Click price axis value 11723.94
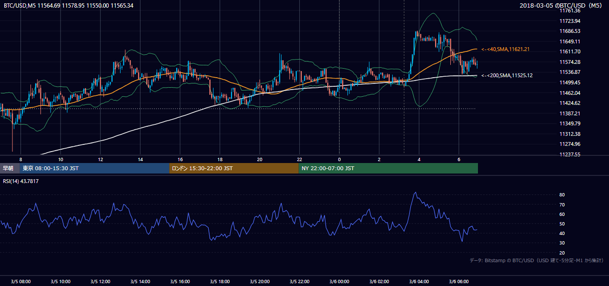The height and width of the screenshot is (286, 609). 570,21
